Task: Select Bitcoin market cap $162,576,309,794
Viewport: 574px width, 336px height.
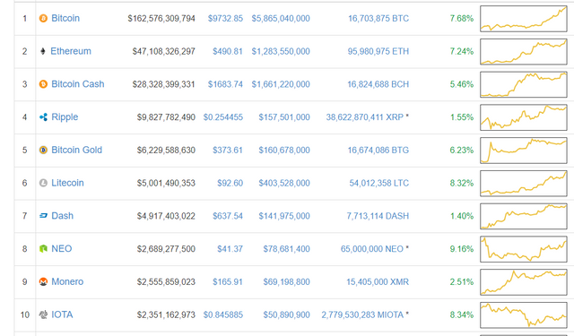Action: pyautogui.click(x=161, y=18)
